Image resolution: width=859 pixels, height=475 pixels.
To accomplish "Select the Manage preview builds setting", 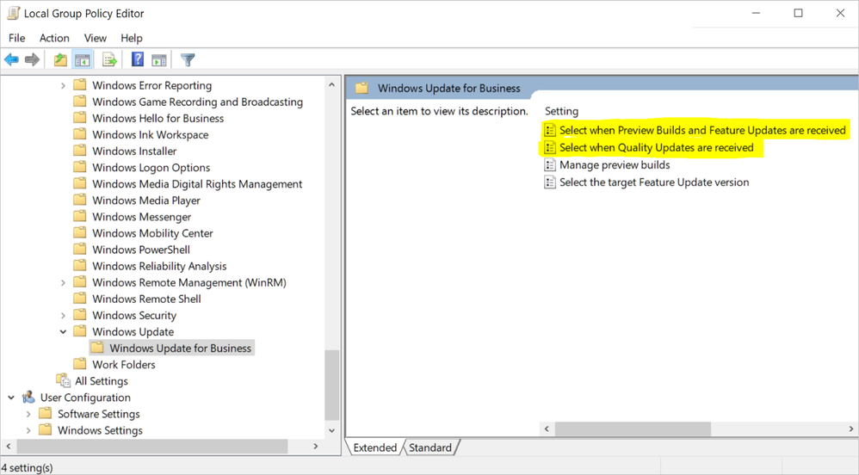I will [615, 165].
